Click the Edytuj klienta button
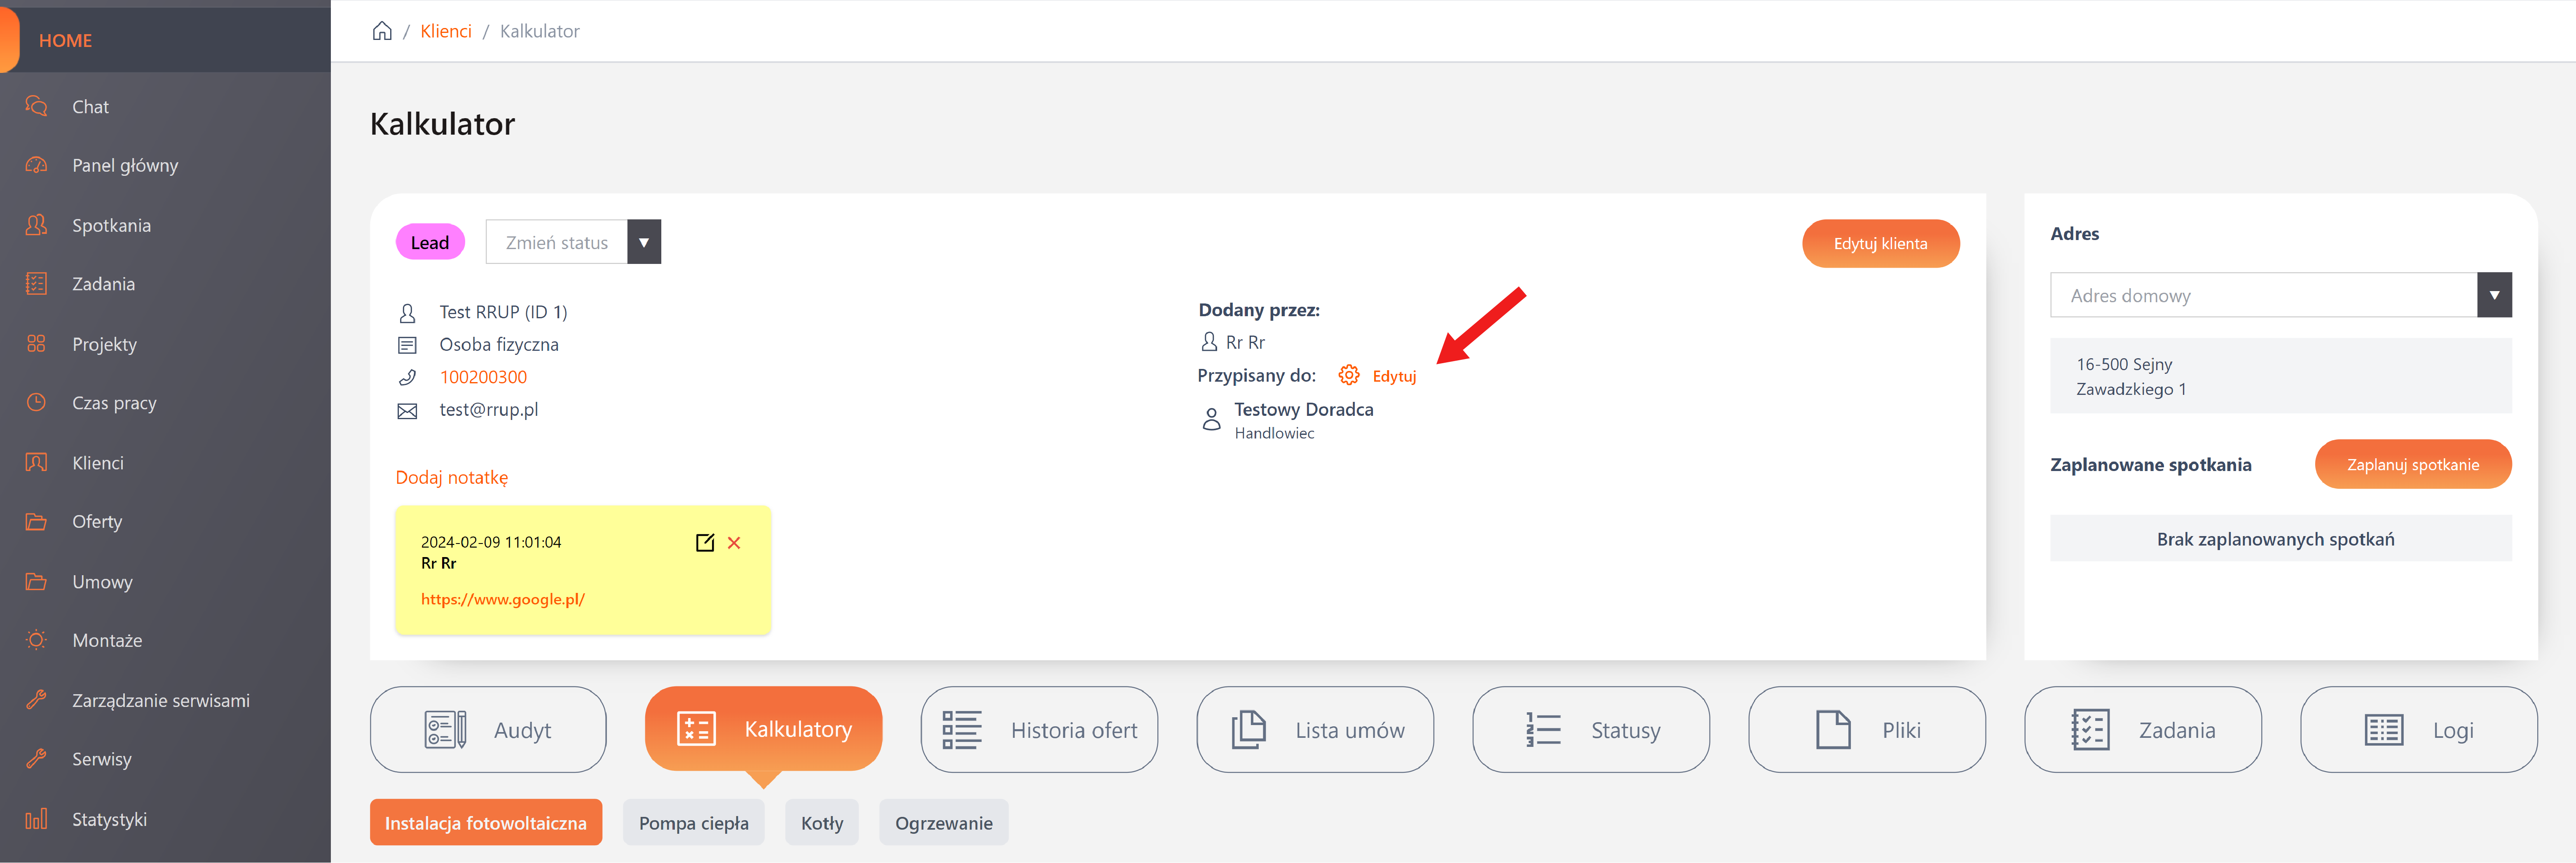This screenshot has height=863, width=2576. [x=1880, y=244]
